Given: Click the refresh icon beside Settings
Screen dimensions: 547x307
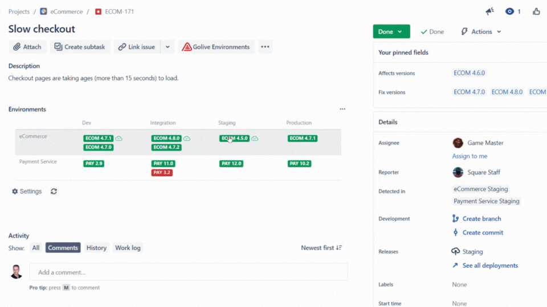Looking at the screenshot, I should [54, 192].
